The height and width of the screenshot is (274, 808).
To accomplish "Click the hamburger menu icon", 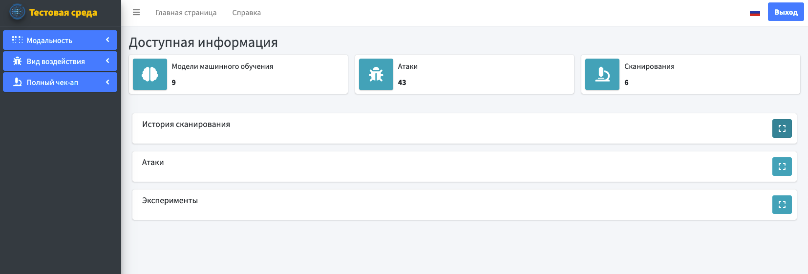I will [x=136, y=12].
